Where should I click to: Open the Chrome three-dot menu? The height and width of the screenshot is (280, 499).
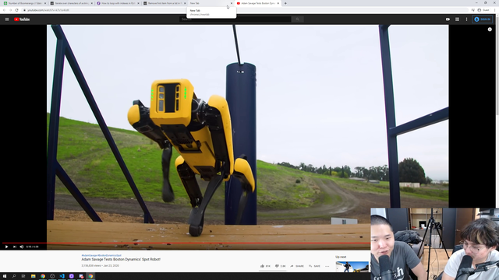[x=495, y=10]
